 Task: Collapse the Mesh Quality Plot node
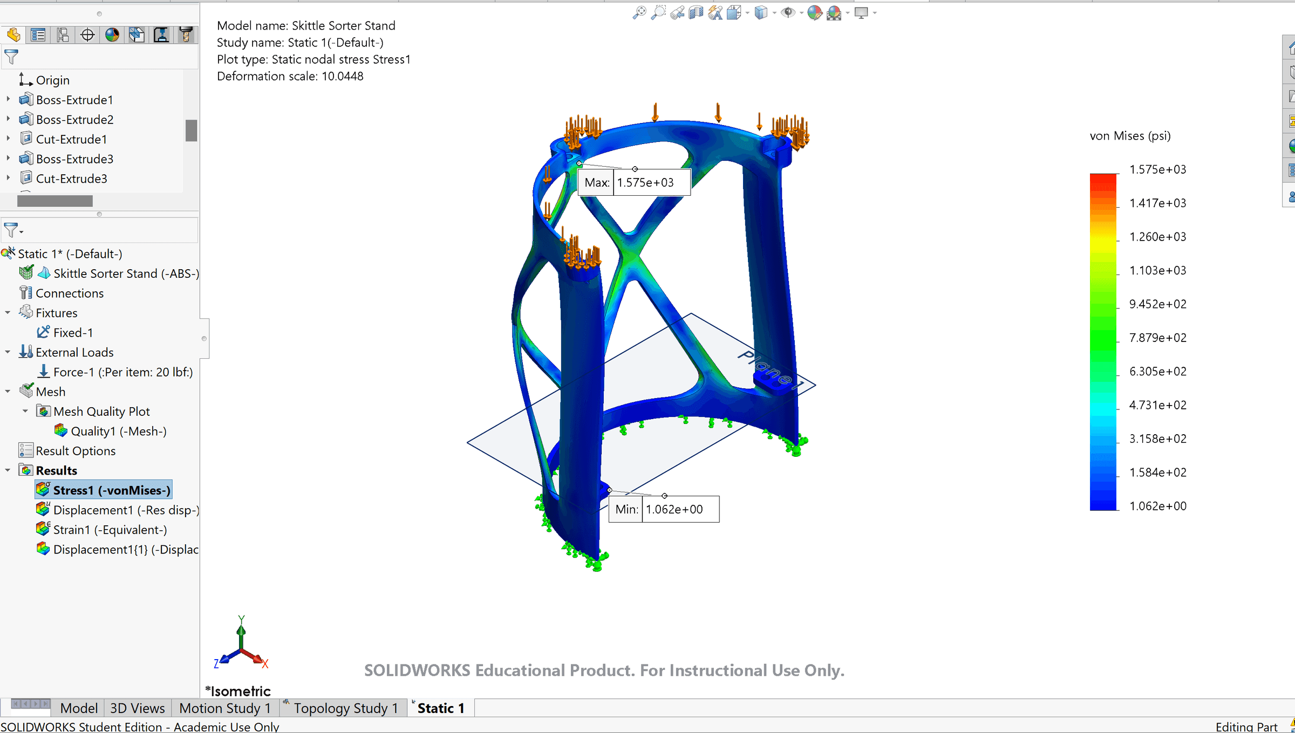[x=25, y=411]
